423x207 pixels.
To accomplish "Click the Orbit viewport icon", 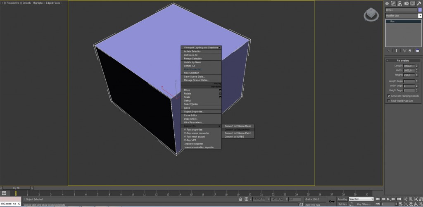I will pyautogui.click(x=416, y=204).
